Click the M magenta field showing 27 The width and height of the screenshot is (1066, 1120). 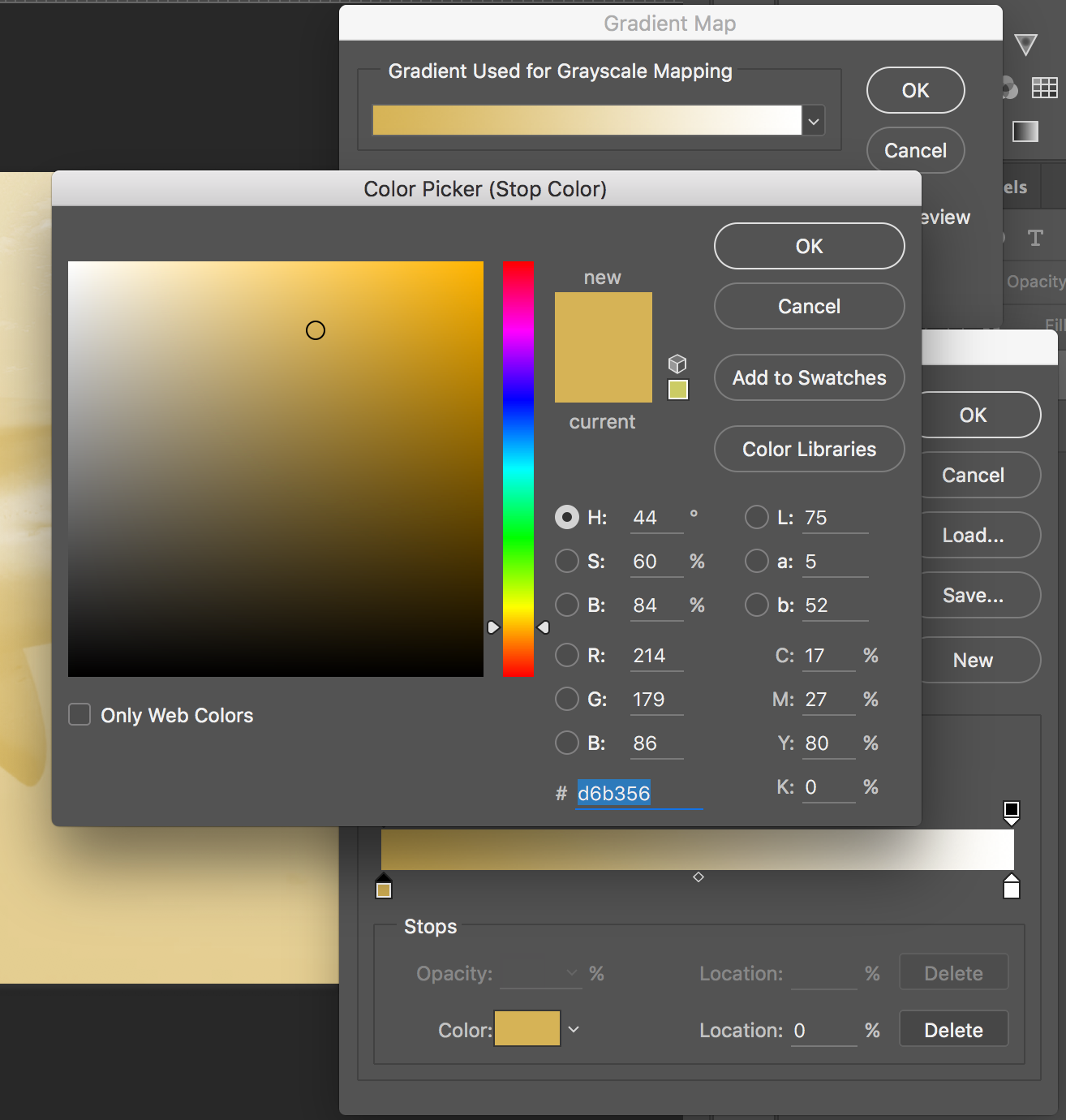coord(829,700)
